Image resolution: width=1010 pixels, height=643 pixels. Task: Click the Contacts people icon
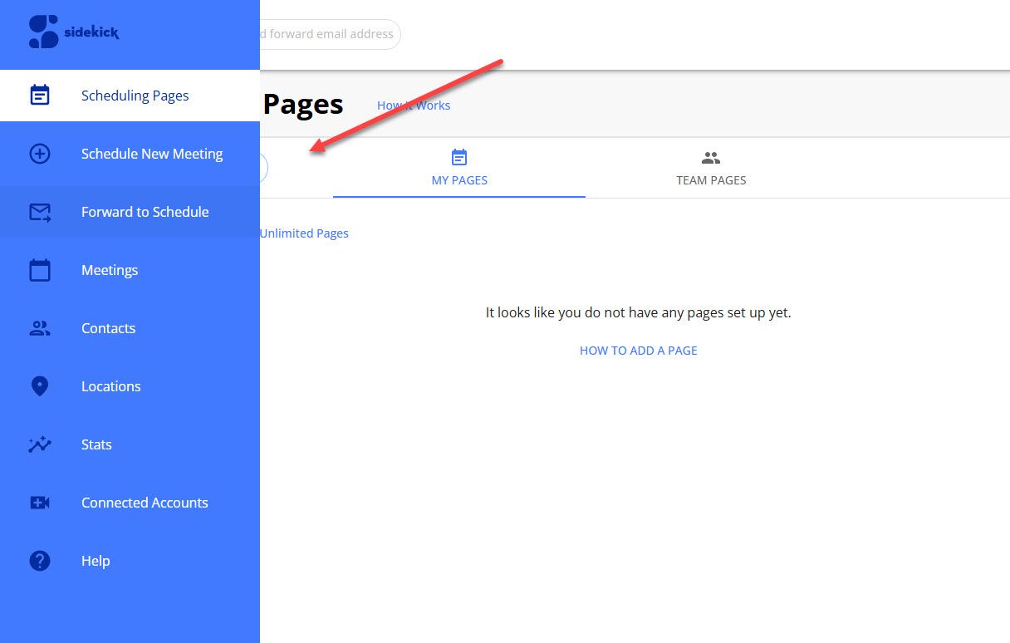pyautogui.click(x=39, y=328)
